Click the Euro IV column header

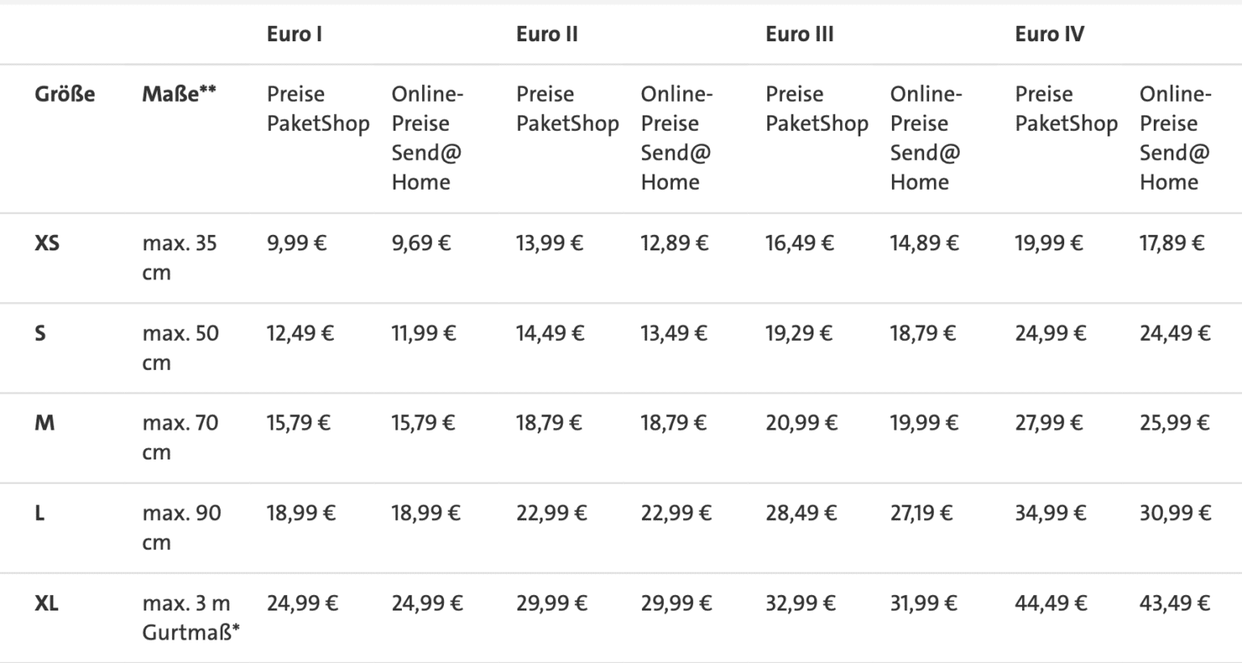(x=1049, y=34)
